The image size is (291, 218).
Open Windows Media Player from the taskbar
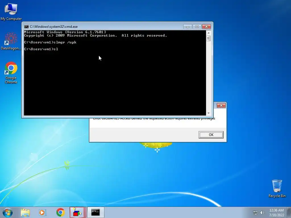43,212
